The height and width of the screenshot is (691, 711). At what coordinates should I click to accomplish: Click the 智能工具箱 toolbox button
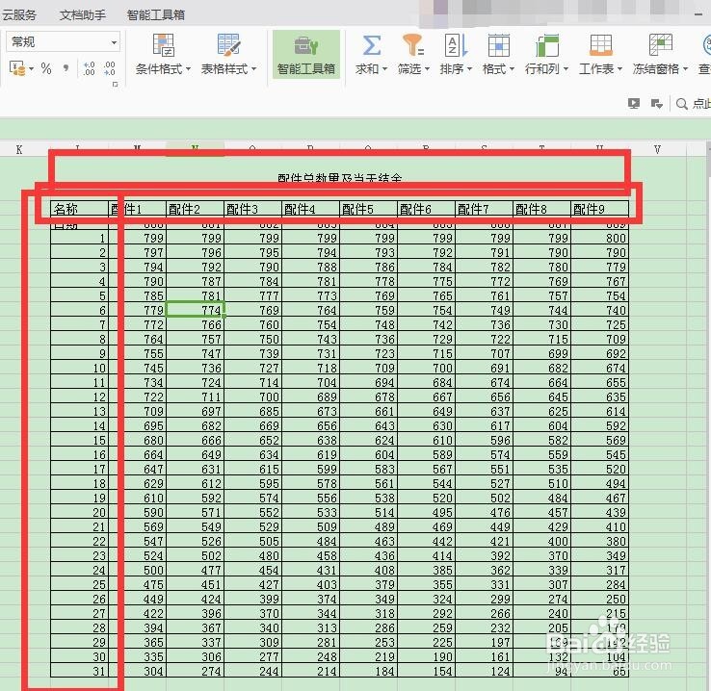[306, 55]
